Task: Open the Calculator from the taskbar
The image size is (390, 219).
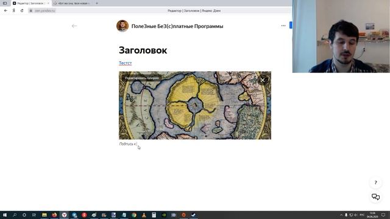Action: point(154,215)
